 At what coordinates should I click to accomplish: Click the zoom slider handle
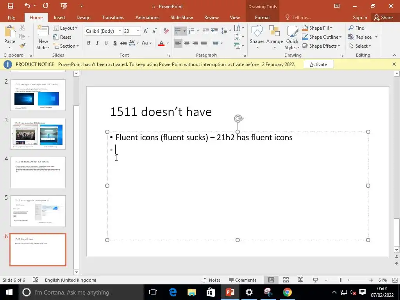coord(340,280)
